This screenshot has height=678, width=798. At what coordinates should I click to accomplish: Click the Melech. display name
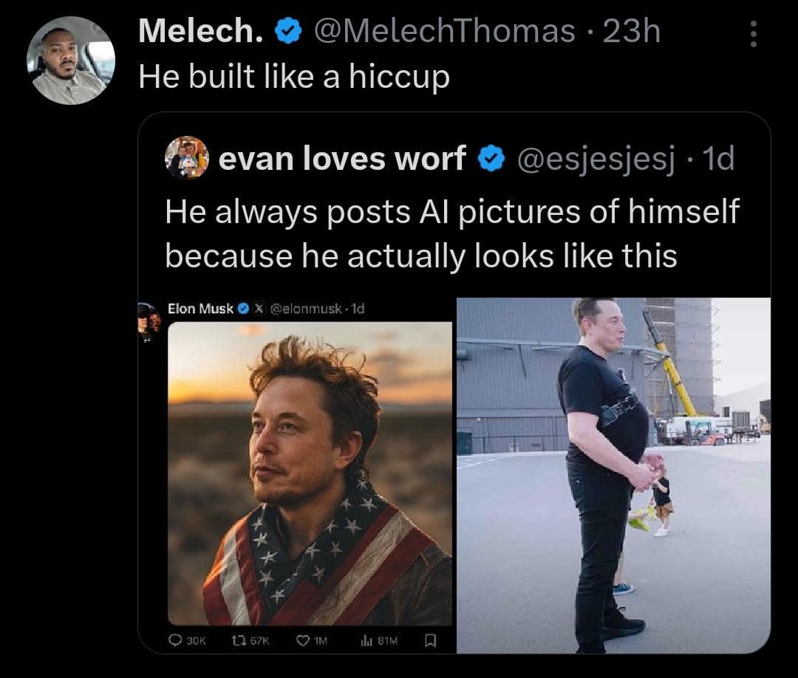(202, 31)
